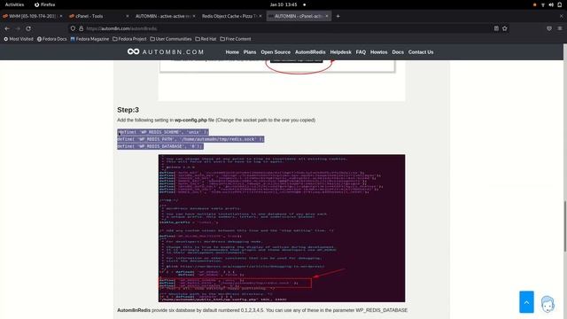Click the blue scroll-to-top arrow button
Viewport: 567px width, 319px height.
tap(526, 301)
